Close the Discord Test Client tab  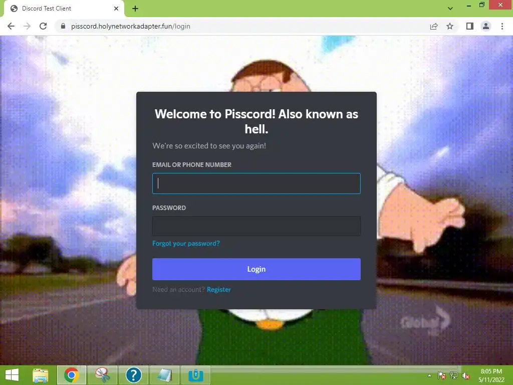point(116,9)
